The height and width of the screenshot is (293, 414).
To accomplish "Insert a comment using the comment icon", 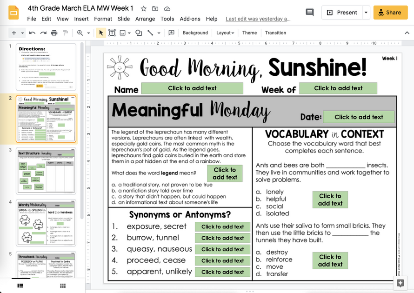I will tap(172, 33).
